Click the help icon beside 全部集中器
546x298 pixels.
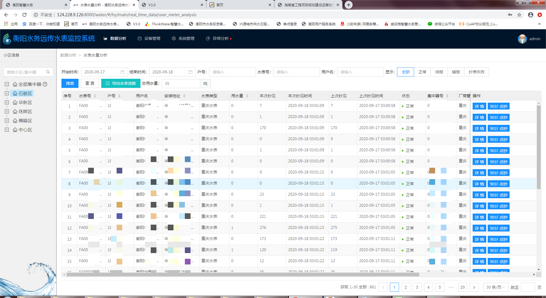[45, 84]
